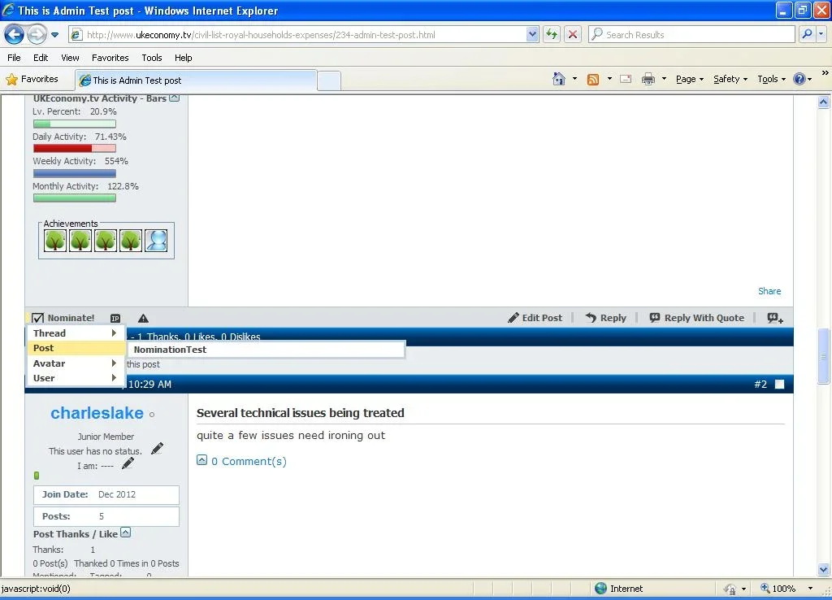Expand the 0 Comment(s) toggle

pyautogui.click(x=201, y=460)
